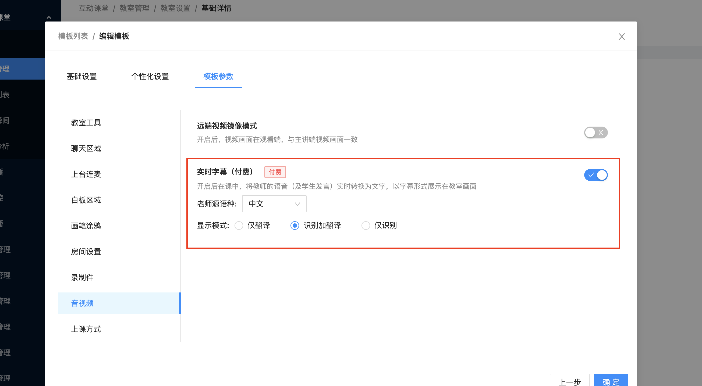The height and width of the screenshot is (386, 702).
Task: Click the 模板列表 breadcrumb link
Action: tap(73, 36)
